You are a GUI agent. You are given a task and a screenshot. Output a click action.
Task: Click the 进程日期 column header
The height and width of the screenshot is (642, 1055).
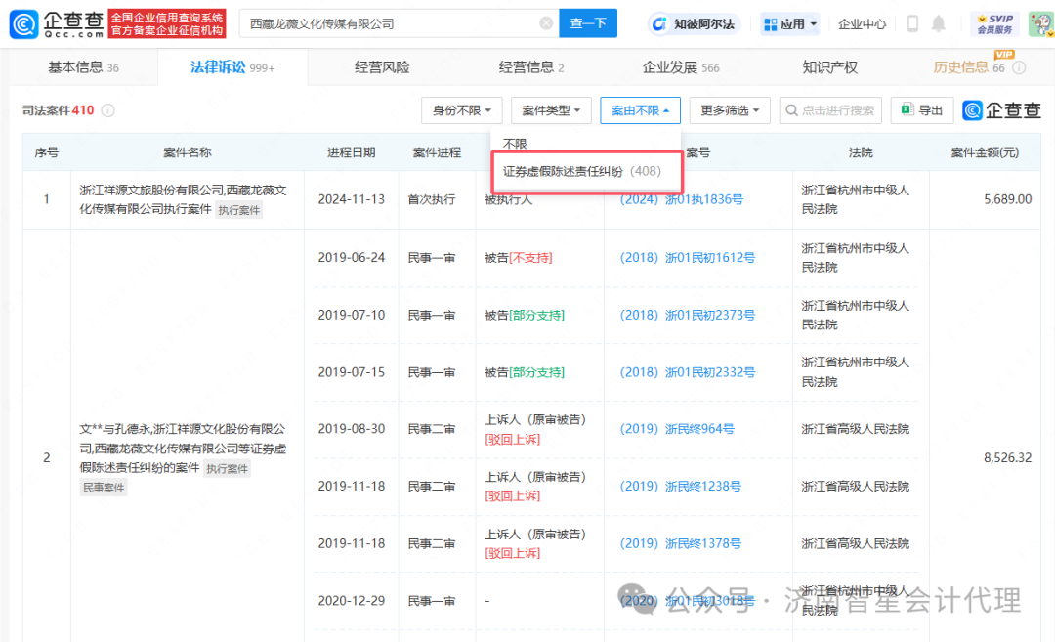352,152
